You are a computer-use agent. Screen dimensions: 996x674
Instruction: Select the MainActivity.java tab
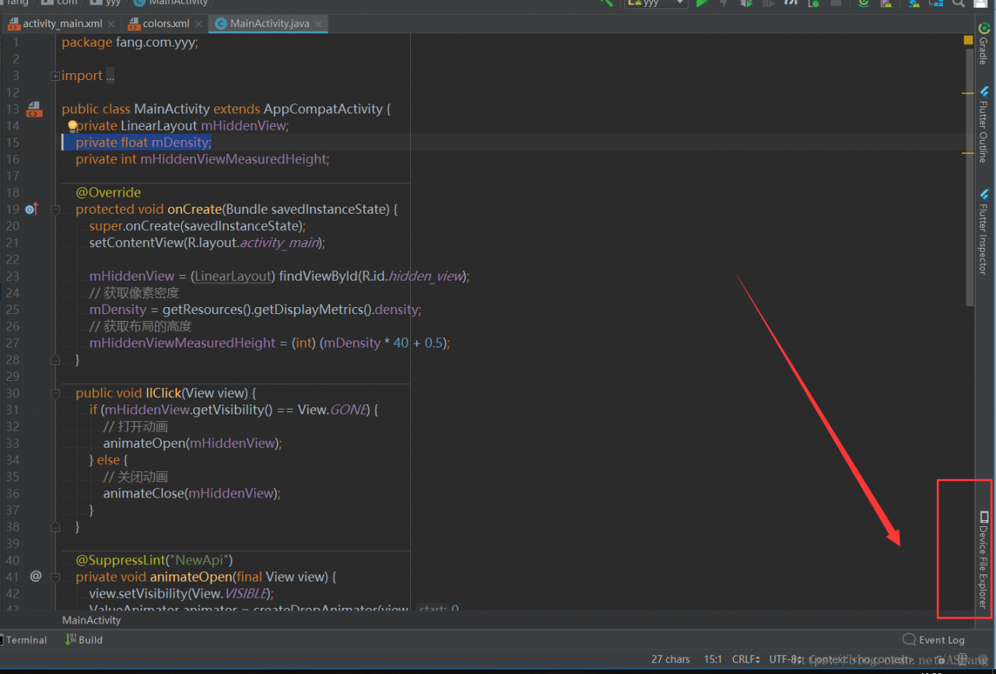[269, 23]
